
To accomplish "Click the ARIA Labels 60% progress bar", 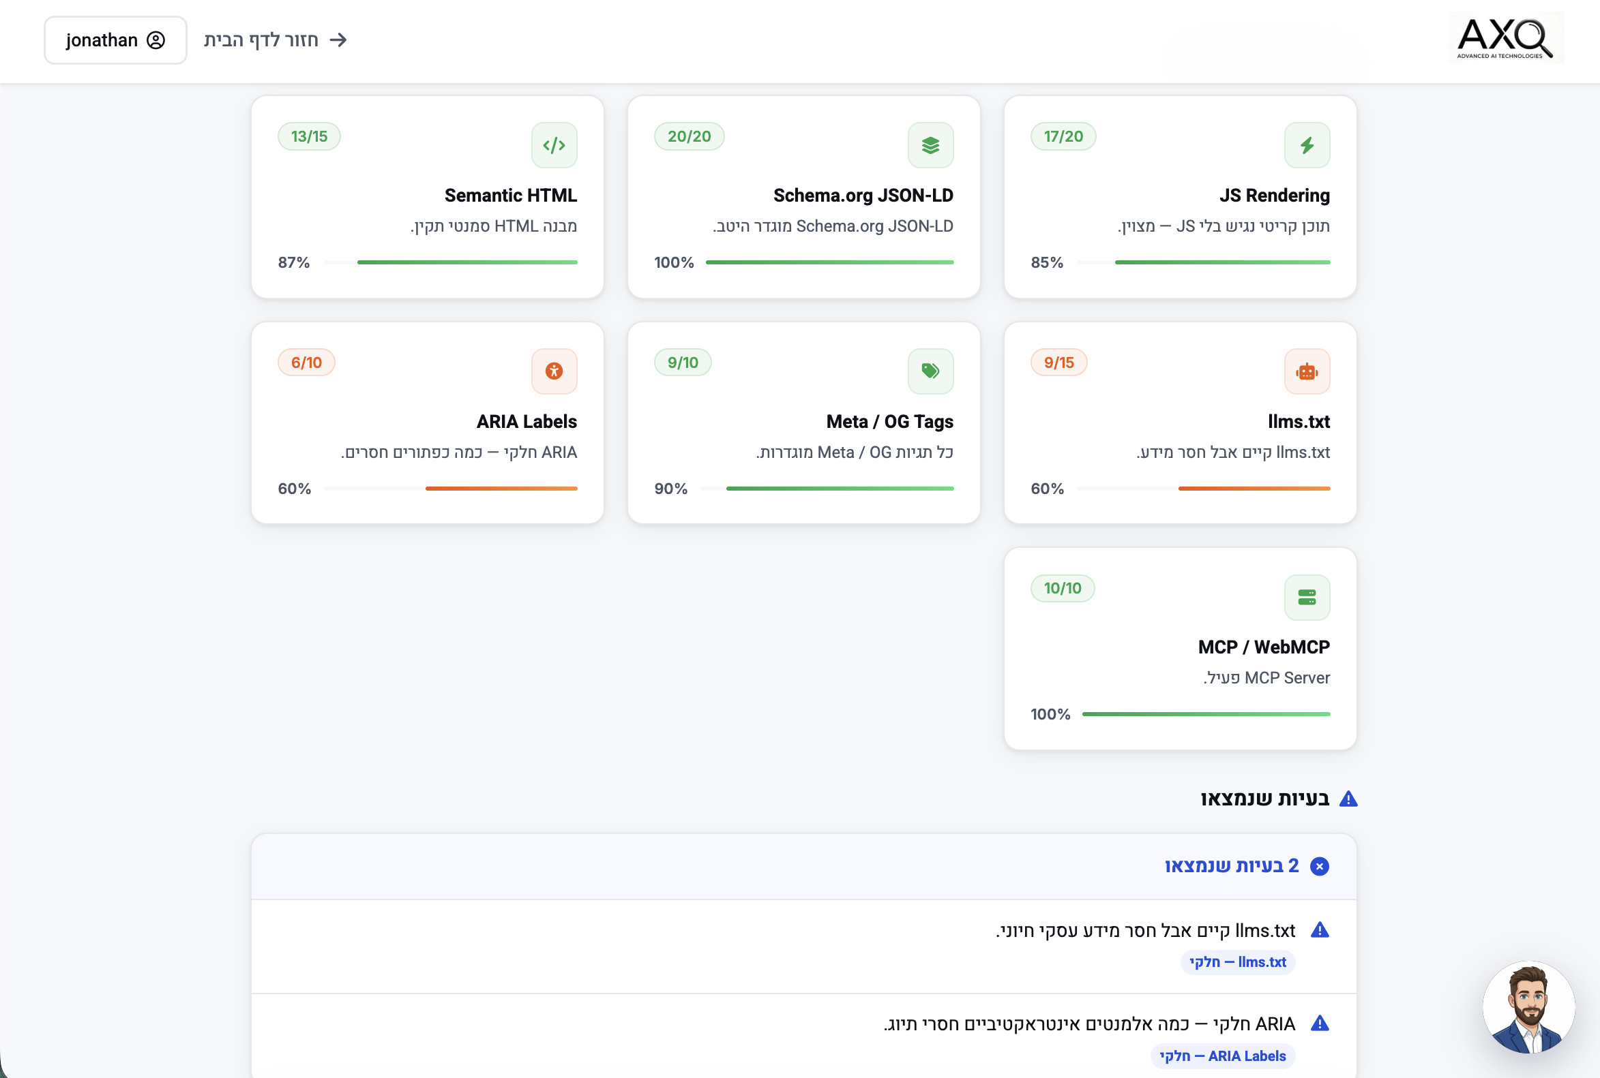I will point(451,488).
